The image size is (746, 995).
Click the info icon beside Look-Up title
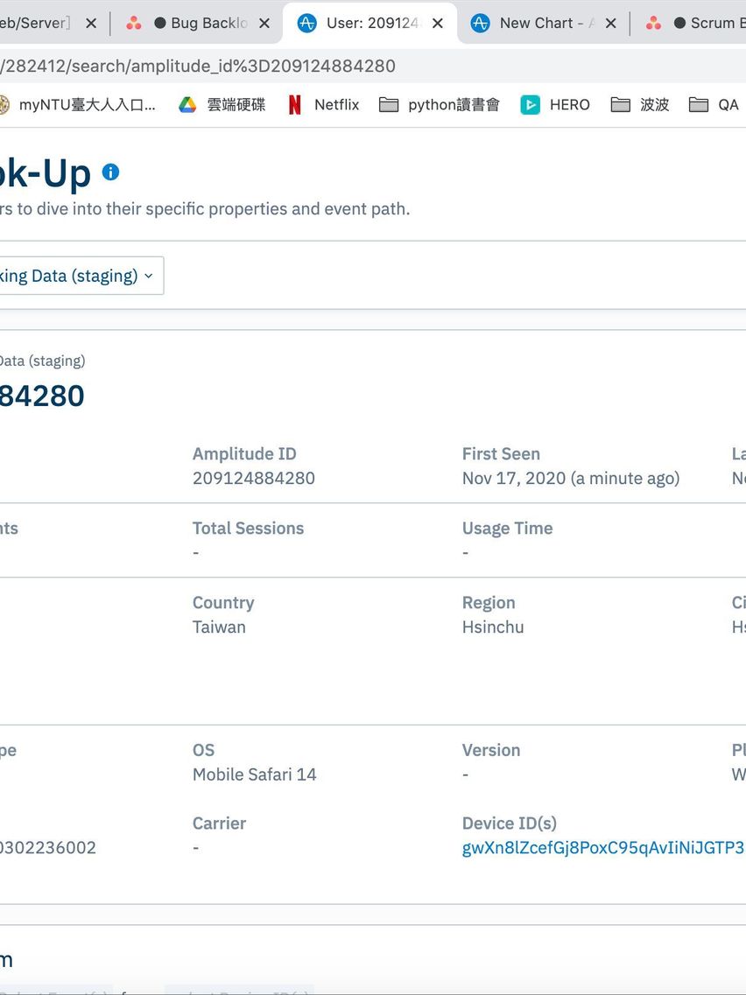110,172
